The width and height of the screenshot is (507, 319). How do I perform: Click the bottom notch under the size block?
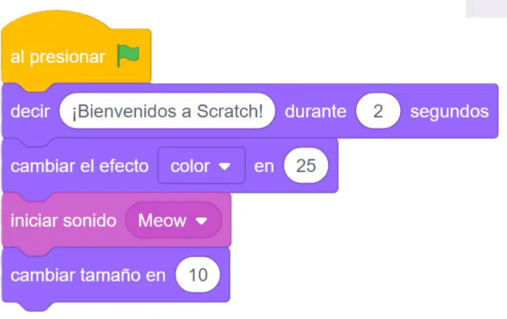tap(37, 306)
